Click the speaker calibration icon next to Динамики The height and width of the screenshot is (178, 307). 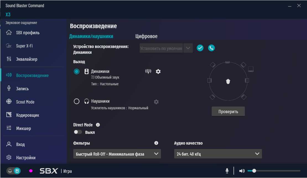(148, 71)
